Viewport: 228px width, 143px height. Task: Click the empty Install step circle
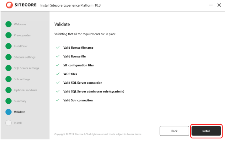8,123
